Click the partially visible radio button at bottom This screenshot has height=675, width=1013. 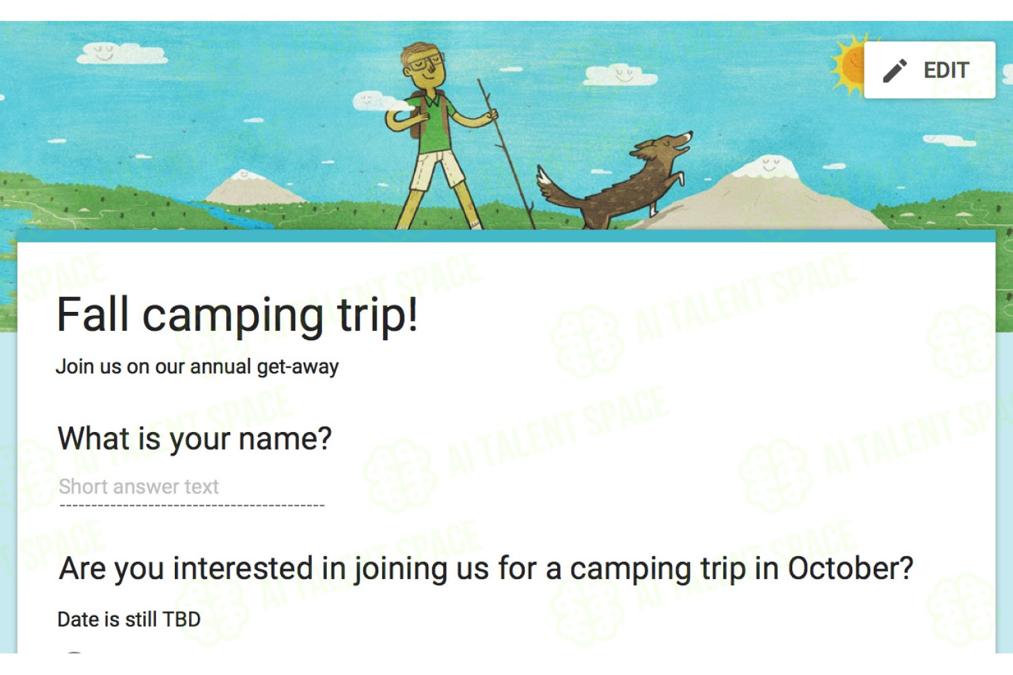pyautogui.click(x=74, y=651)
